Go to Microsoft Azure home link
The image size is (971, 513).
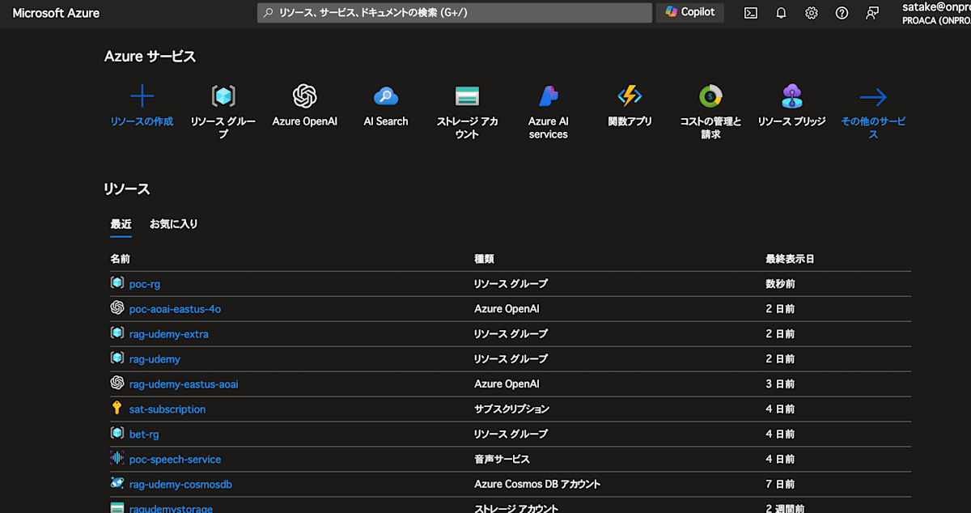click(x=56, y=13)
